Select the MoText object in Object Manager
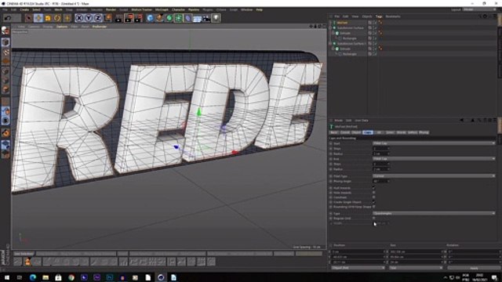The image size is (502, 282). (342, 23)
